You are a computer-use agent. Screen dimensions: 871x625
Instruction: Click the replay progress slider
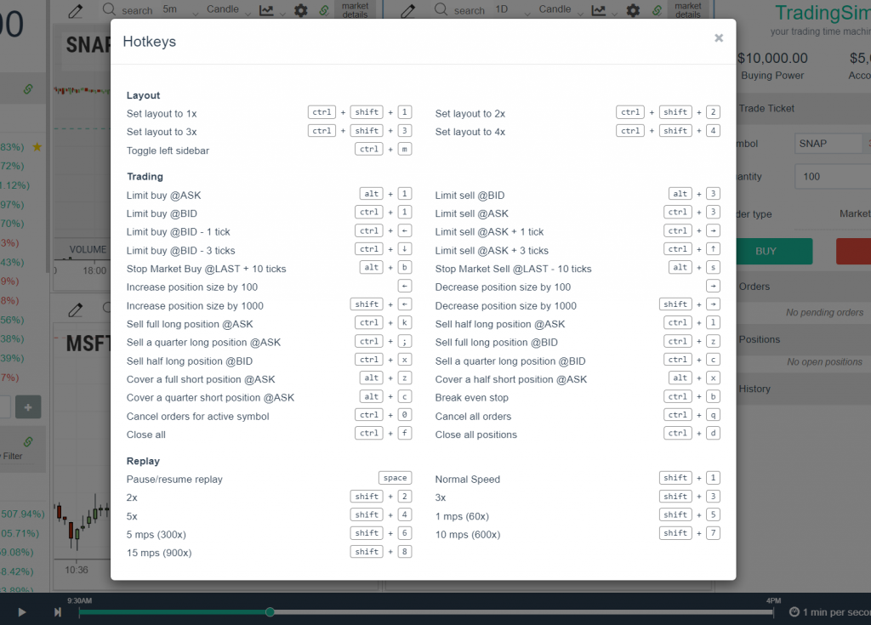(270, 611)
